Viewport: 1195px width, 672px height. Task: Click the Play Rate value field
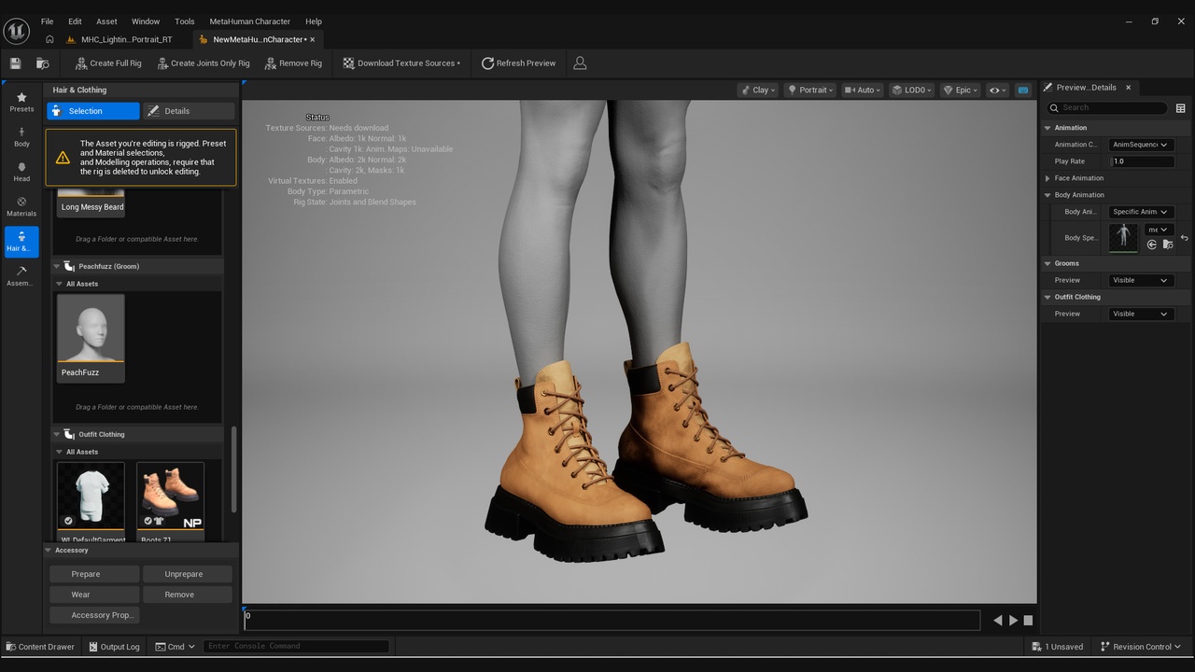1142,161
